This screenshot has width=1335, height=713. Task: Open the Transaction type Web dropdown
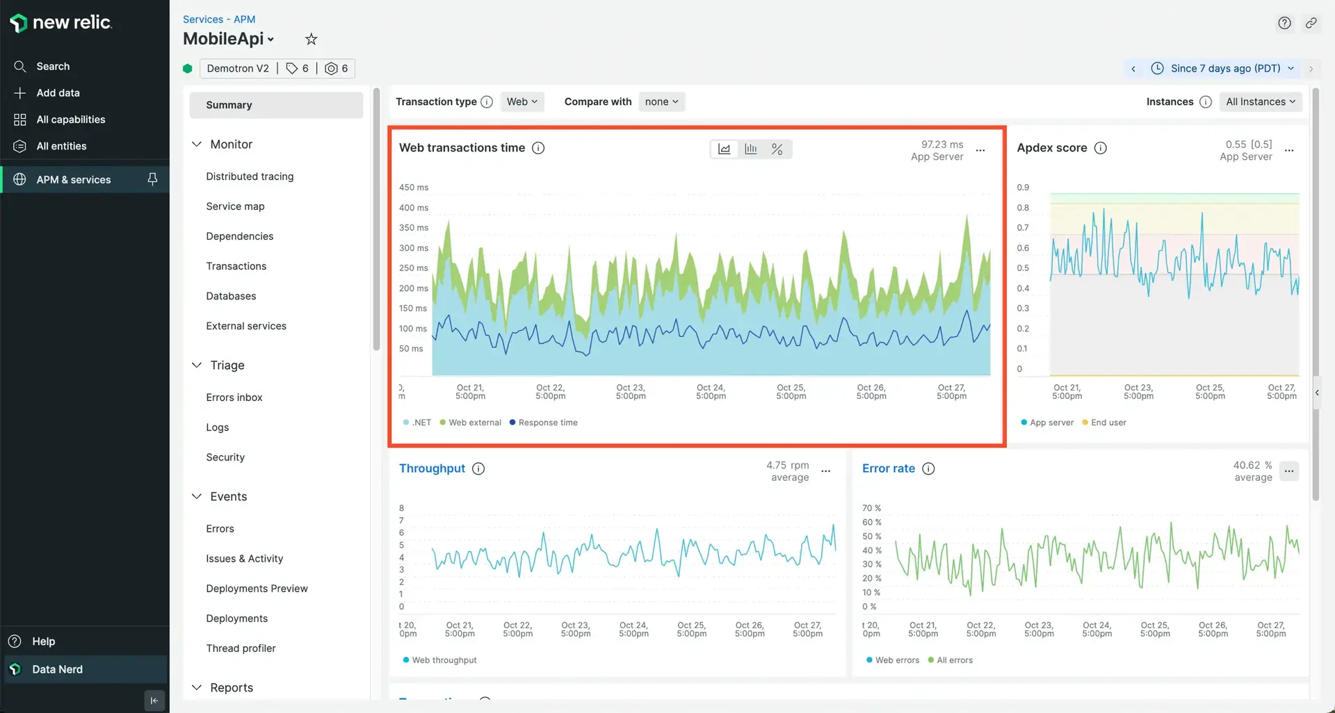521,101
